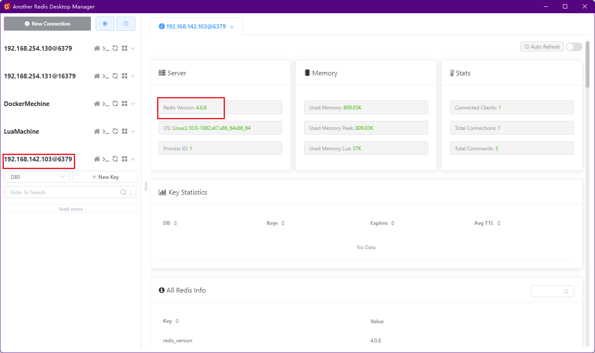Click the OS Linux kernel info tag

coord(220,128)
